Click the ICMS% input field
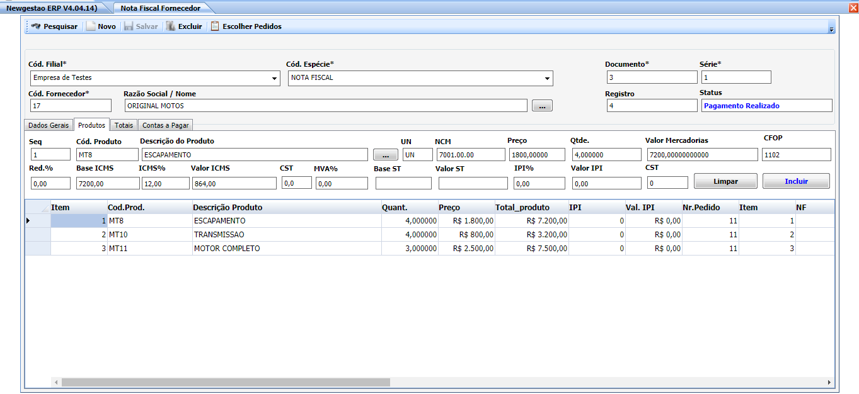Viewport: 859px width, 394px height. click(x=165, y=183)
